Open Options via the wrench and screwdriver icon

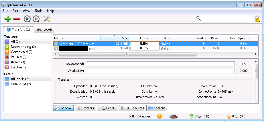[x=47, y=19]
